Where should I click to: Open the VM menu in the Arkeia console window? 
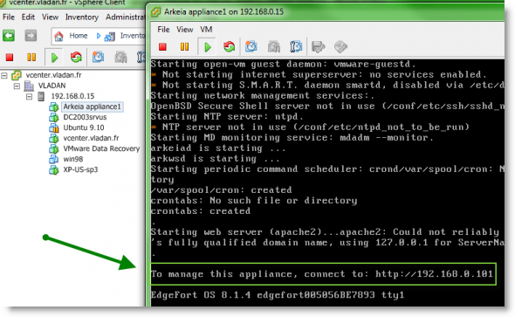point(206,30)
